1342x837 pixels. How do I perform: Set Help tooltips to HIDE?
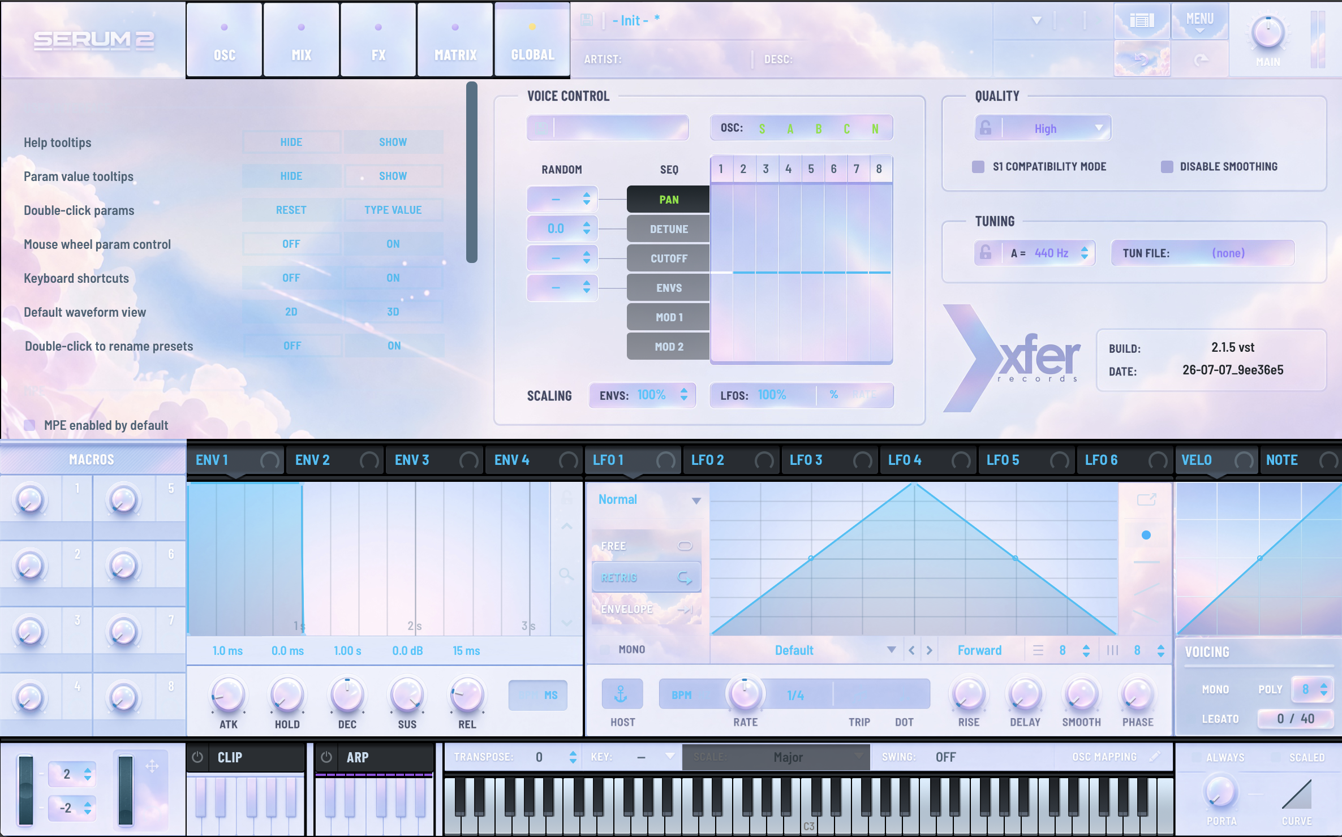(x=291, y=142)
